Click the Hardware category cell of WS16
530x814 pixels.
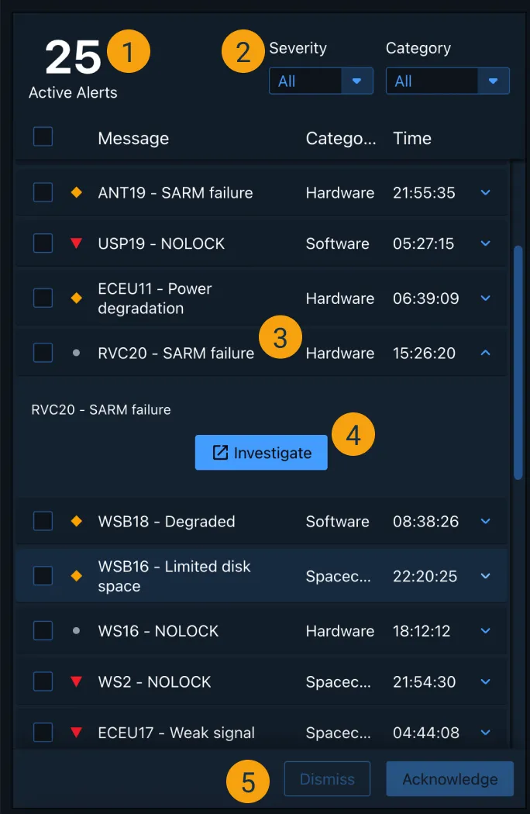click(x=340, y=631)
